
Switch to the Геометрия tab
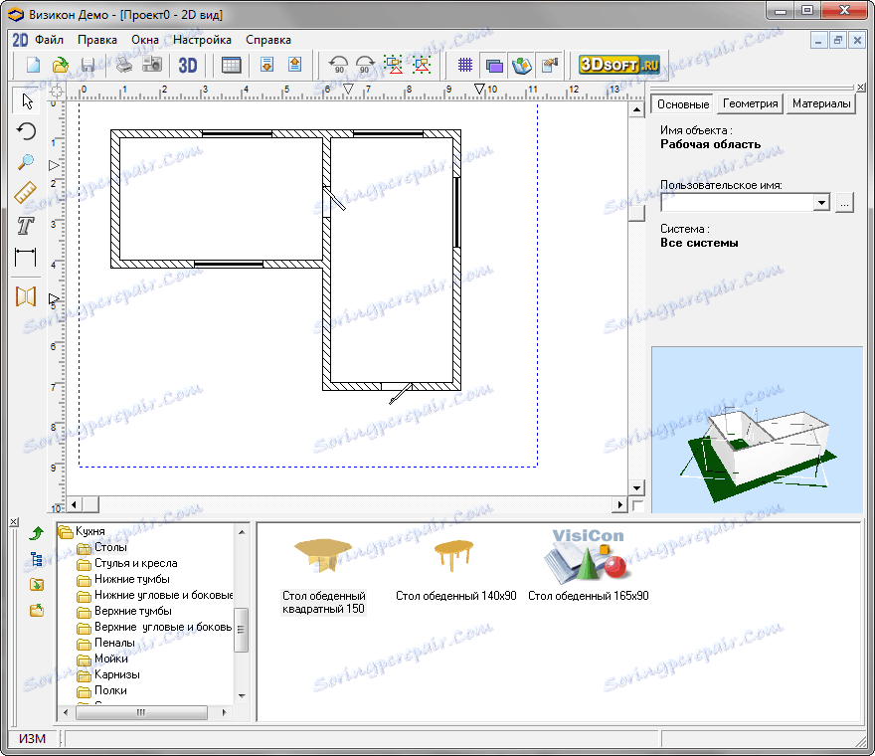click(751, 103)
